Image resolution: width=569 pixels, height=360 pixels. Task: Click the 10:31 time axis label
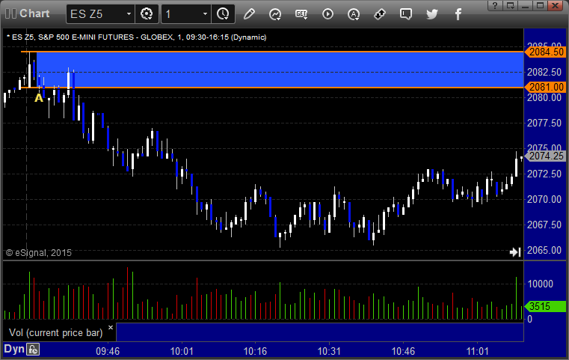[x=329, y=351]
